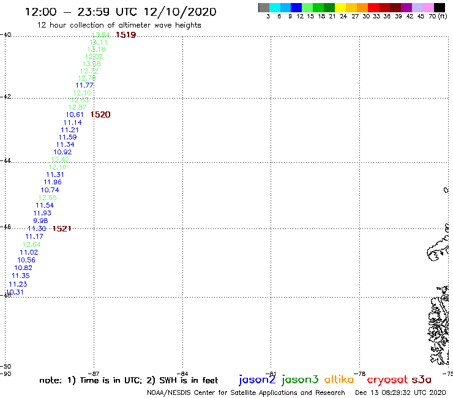
Task: Click the wave height value 13.08
Action: click(x=92, y=64)
